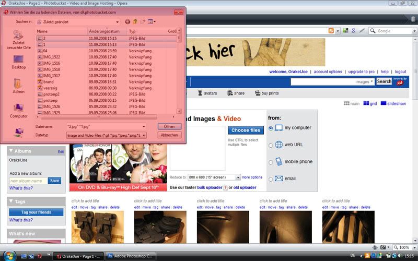Open the 'bulk uploader' link
Screen dimensions: 418x261
point(210,187)
